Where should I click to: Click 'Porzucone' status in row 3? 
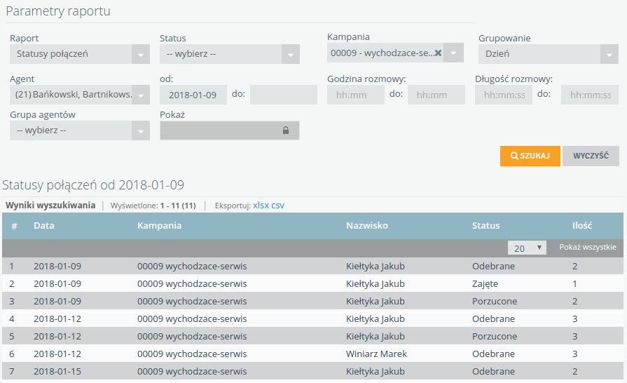(494, 302)
